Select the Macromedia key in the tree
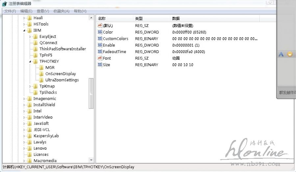This screenshot has width=296, height=172. click(45, 161)
